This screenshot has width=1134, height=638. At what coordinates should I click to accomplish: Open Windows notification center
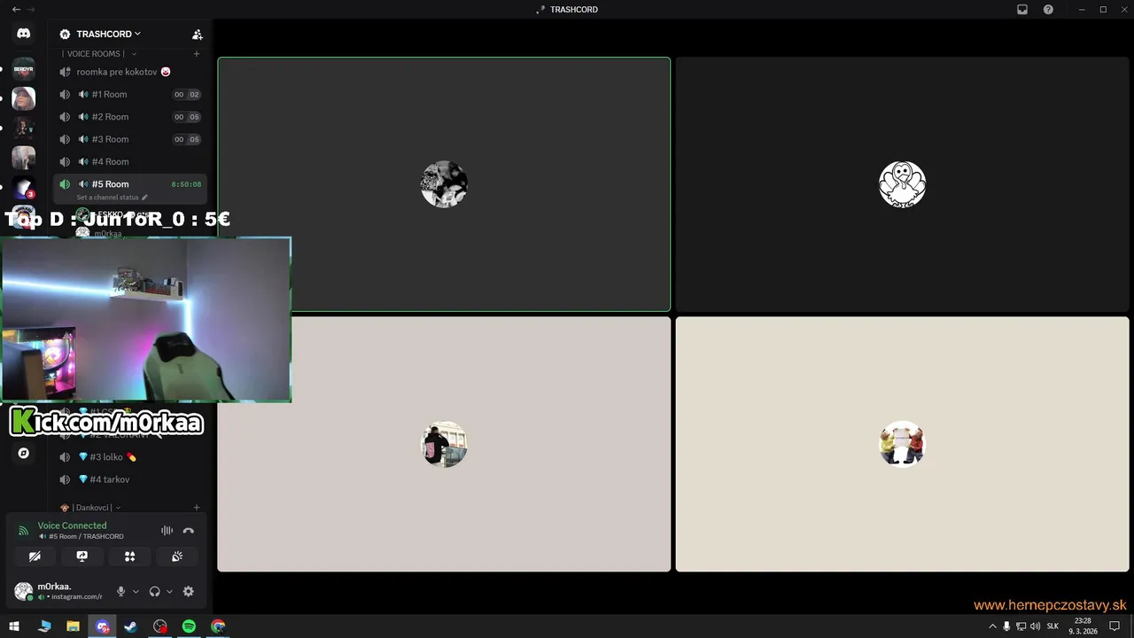1115,626
